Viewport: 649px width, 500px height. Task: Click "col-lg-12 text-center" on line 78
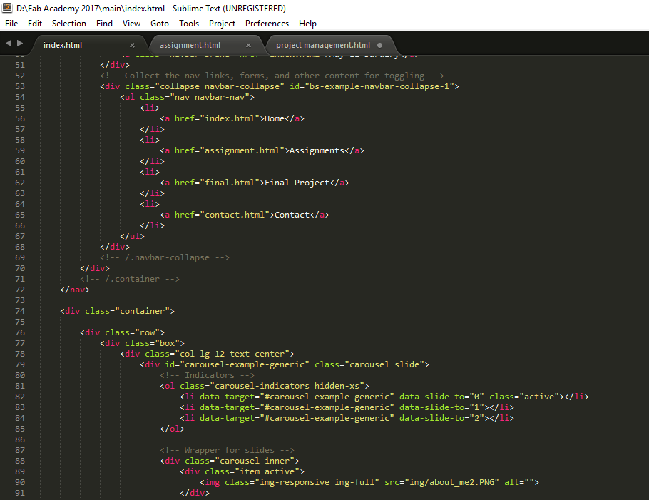(232, 354)
